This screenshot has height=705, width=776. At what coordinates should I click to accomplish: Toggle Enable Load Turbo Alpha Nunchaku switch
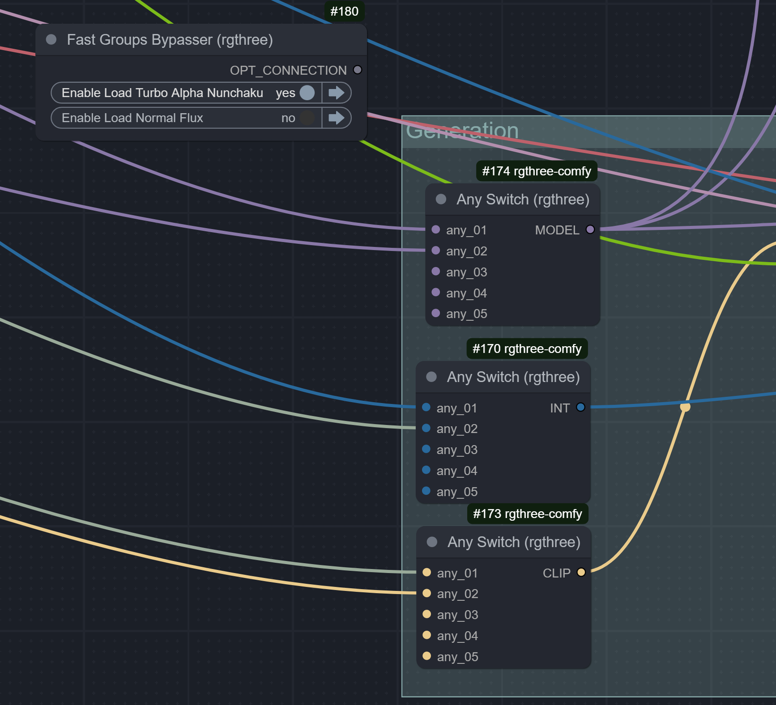(x=307, y=93)
